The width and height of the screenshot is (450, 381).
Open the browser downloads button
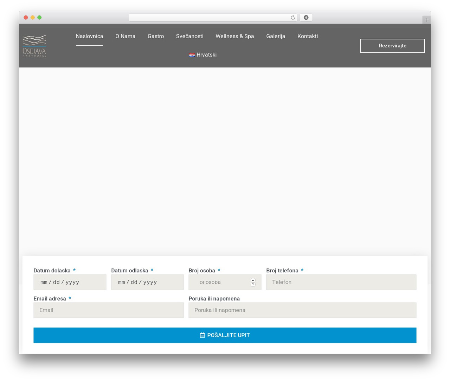306,18
